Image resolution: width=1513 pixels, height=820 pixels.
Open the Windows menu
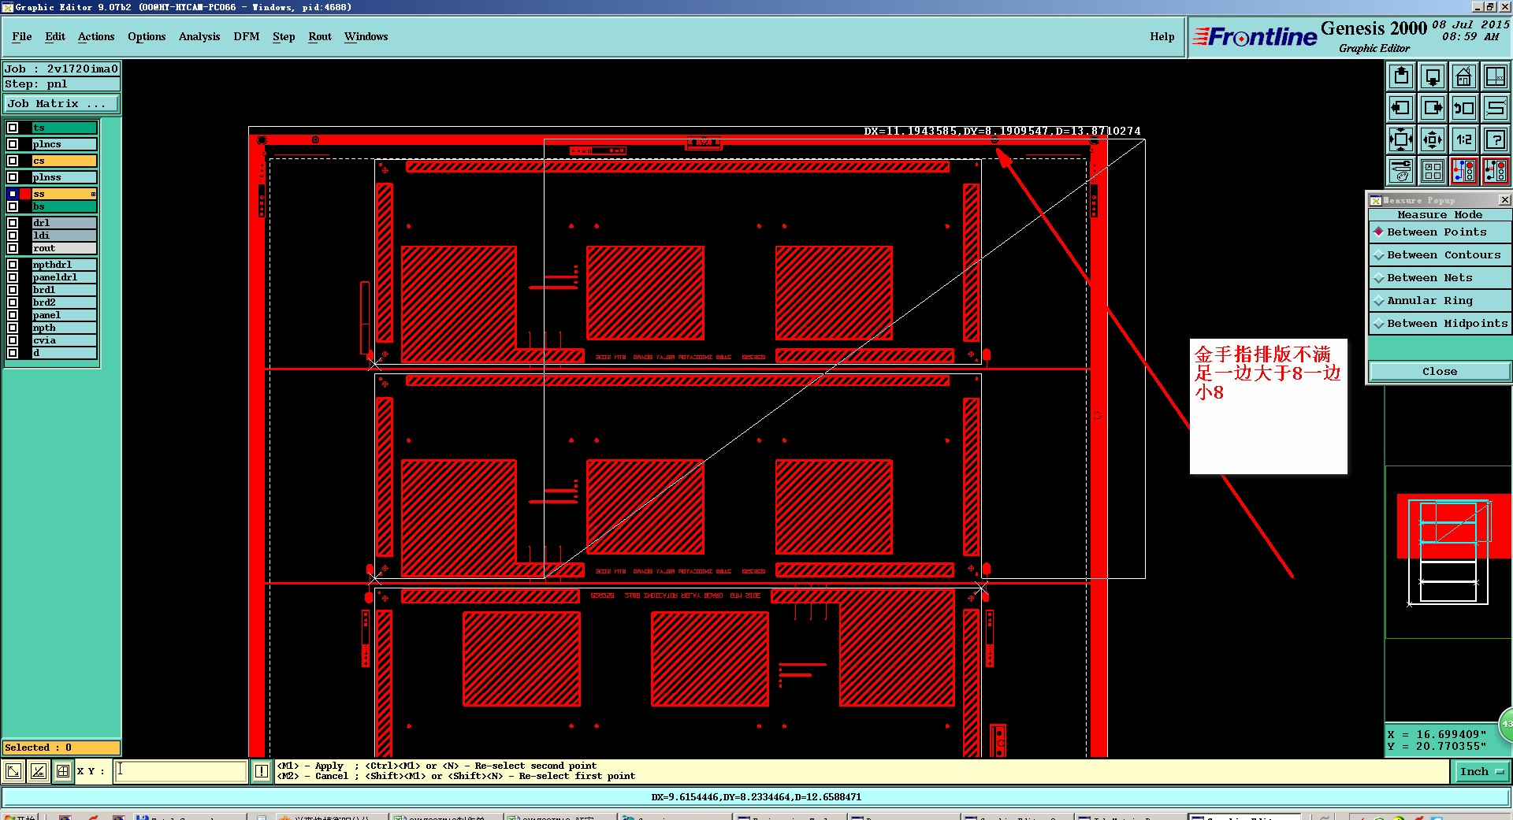click(x=366, y=37)
